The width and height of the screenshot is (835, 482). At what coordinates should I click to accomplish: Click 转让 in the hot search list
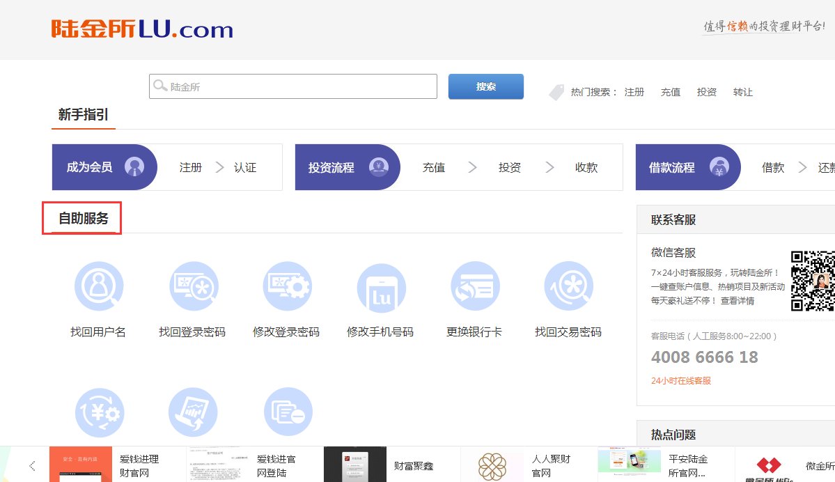click(742, 91)
